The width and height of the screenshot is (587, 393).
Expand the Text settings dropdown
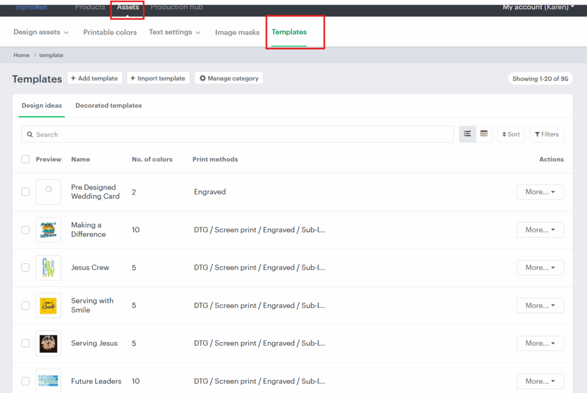click(175, 32)
